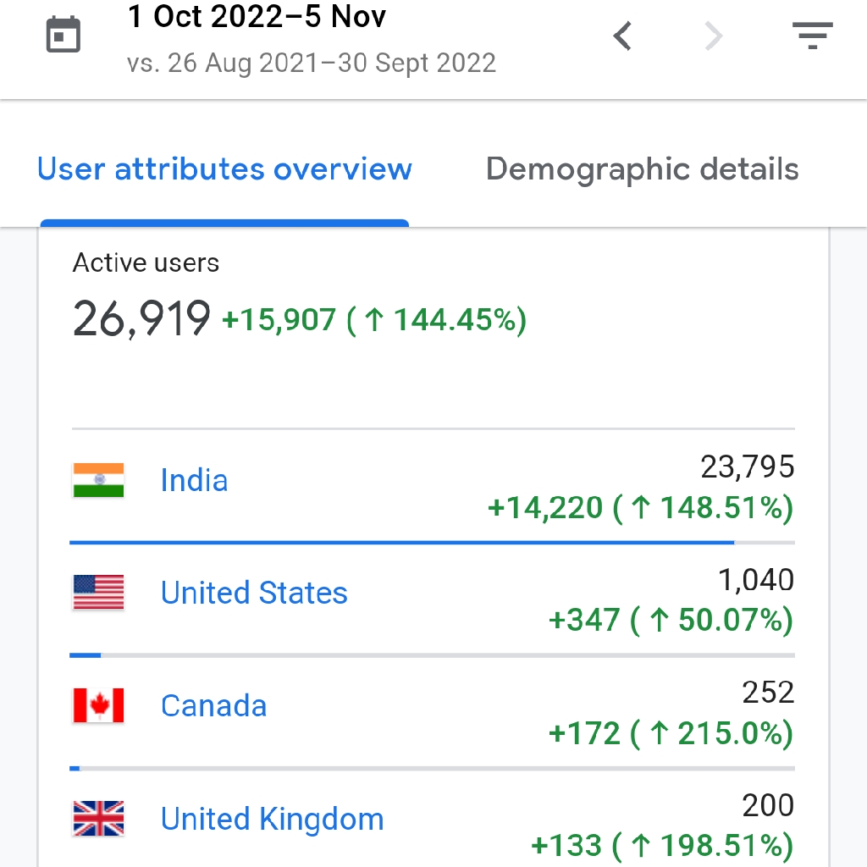This screenshot has height=867, width=867.
Task: Click the United Kingdom flag icon
Action: 98,819
